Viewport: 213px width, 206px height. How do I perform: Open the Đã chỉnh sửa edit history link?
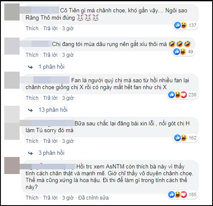pos(93,198)
